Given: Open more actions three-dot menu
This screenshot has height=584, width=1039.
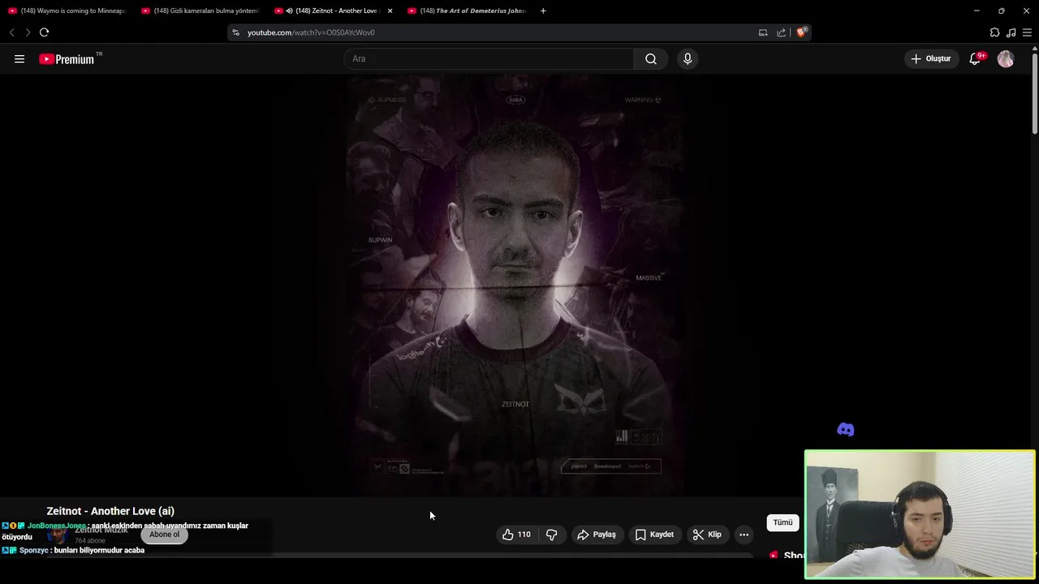Looking at the screenshot, I should click(x=744, y=535).
